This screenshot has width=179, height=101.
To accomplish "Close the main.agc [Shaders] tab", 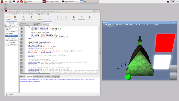I will click(50, 24).
